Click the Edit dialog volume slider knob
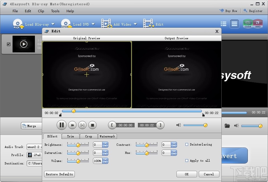268x182 pixels. pyautogui.click(x=205, y=125)
